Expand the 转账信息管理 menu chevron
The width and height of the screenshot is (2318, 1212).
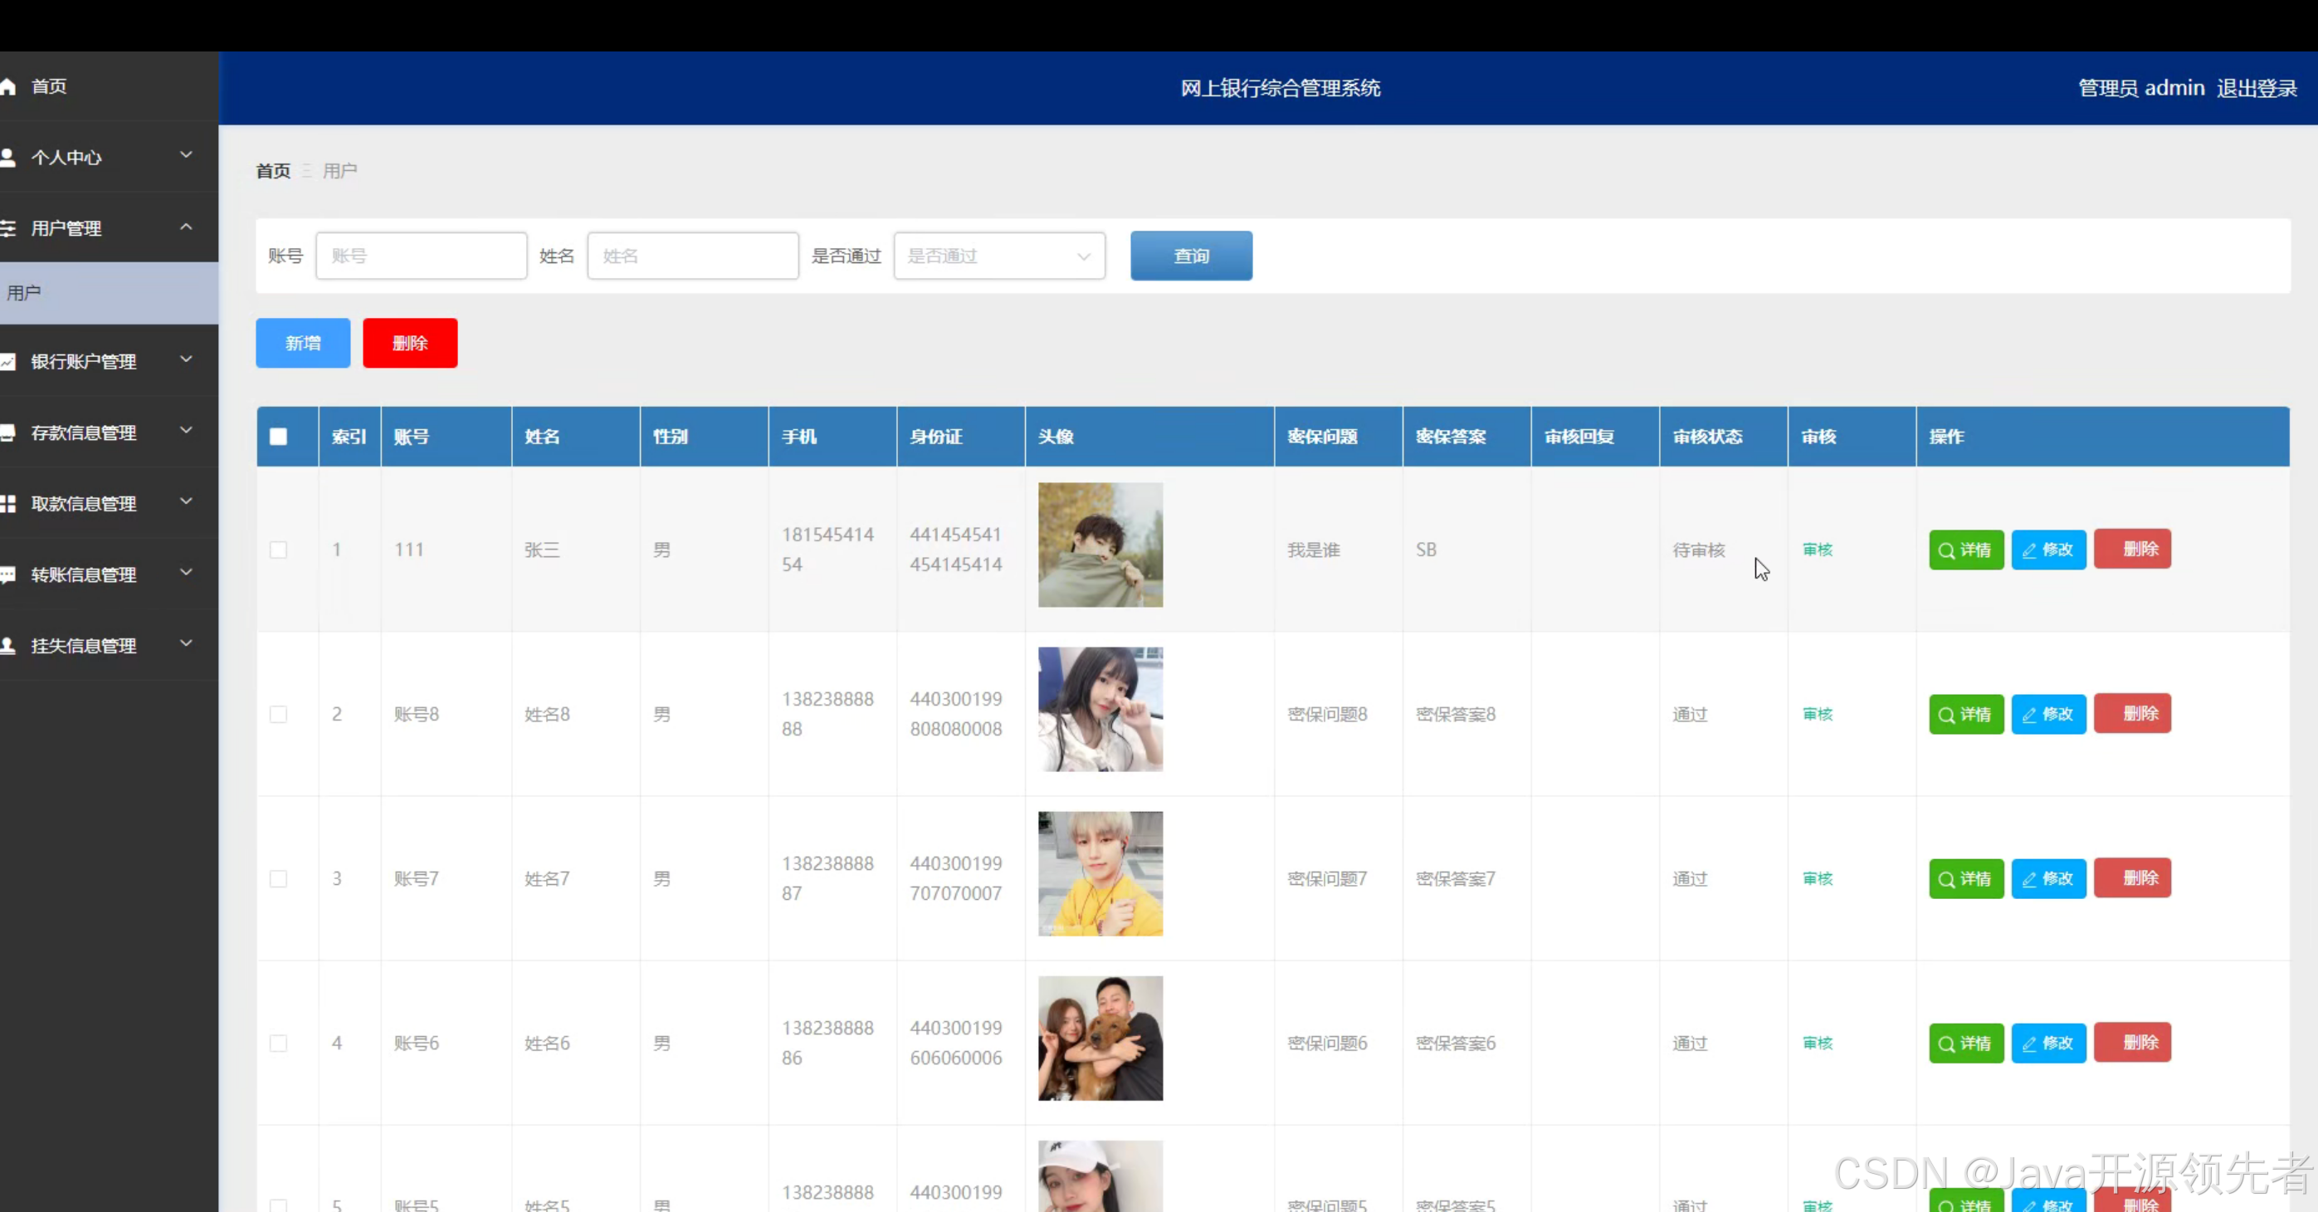(185, 573)
